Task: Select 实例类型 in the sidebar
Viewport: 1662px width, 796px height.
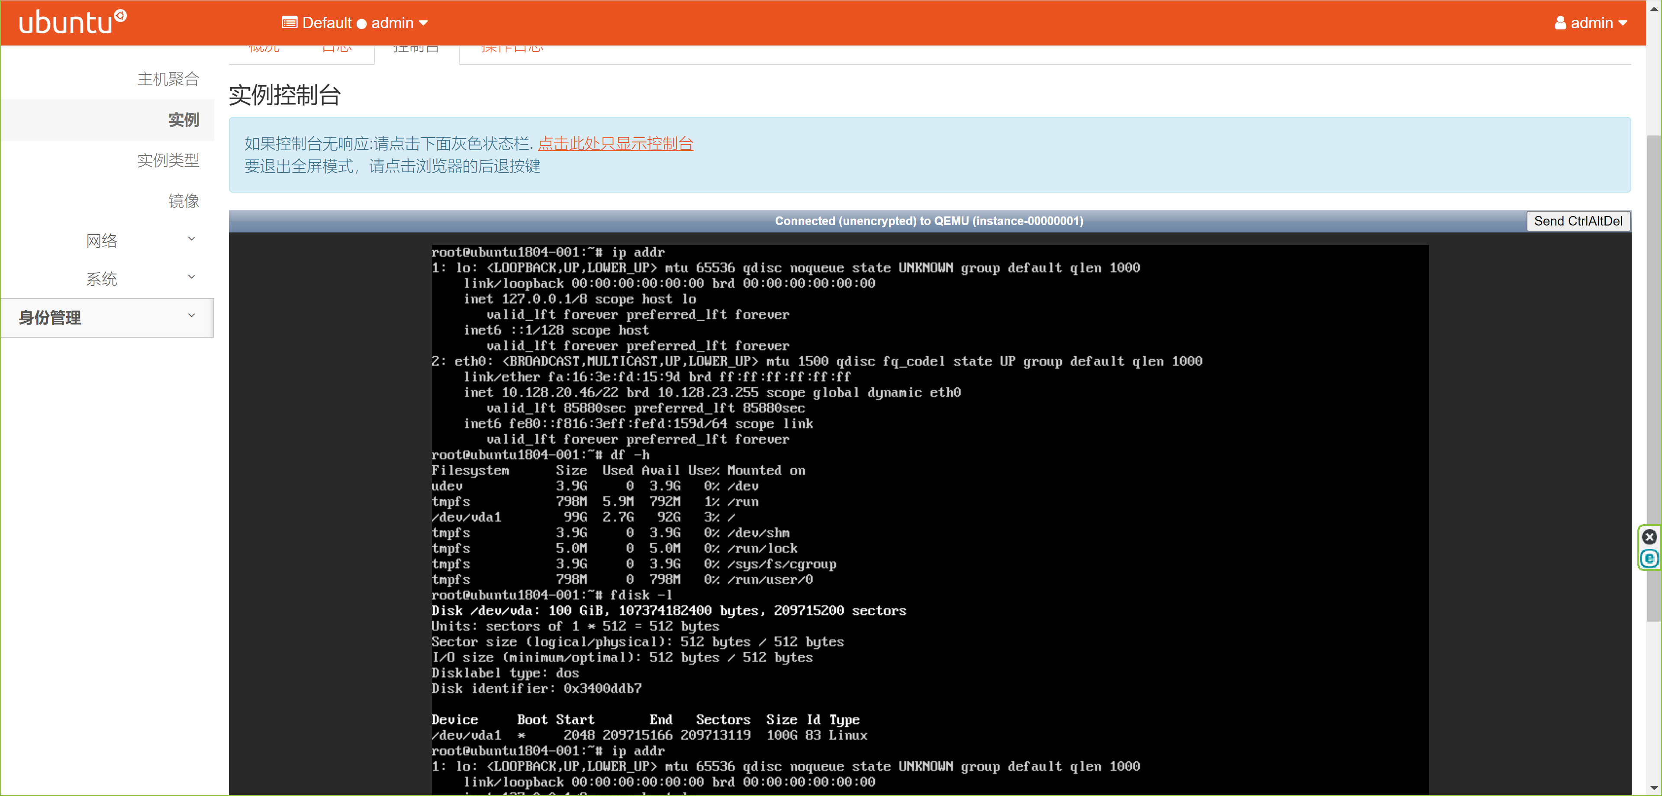Action: [x=168, y=160]
